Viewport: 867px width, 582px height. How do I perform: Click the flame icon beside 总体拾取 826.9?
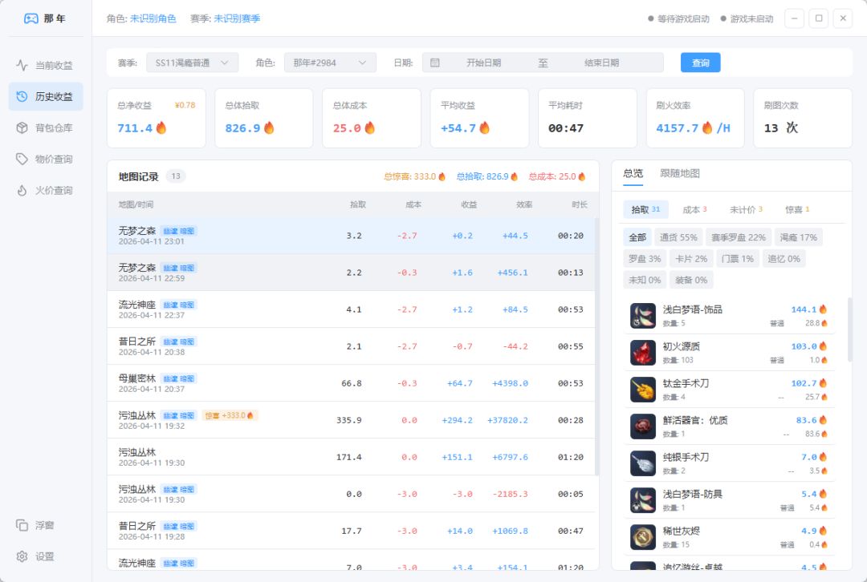pyautogui.click(x=269, y=127)
